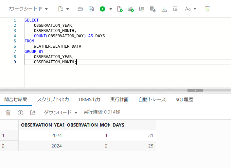Select result row number 2
The width and height of the screenshot is (231, 168).
tap(9, 146)
